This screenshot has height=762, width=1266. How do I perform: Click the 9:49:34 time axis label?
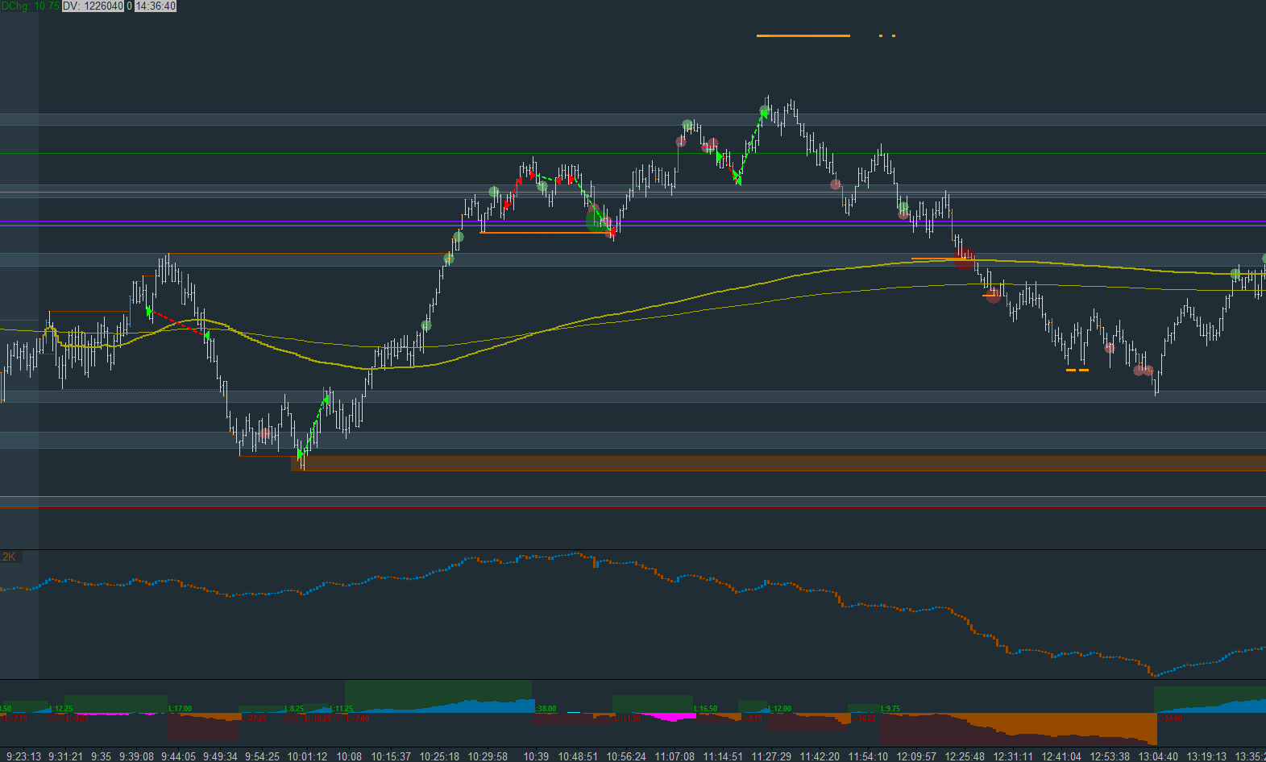pos(220,756)
